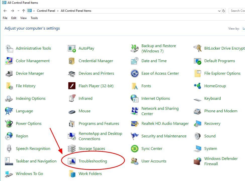
Task: Click inside the search box
Action: click(x=237, y=11)
